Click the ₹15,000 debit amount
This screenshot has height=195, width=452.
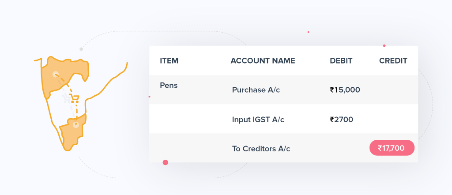[345, 90]
